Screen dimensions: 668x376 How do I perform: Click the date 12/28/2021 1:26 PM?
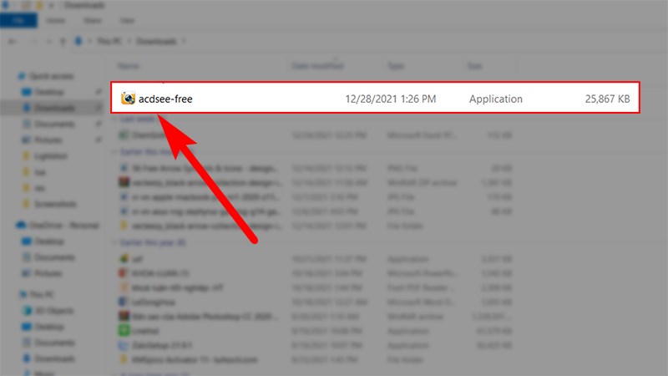click(391, 99)
